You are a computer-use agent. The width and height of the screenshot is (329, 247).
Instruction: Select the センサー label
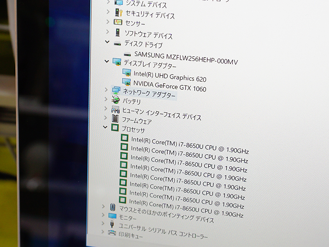tap(135, 23)
